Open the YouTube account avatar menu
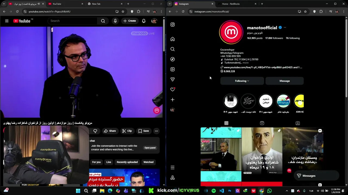The height and width of the screenshot is (195, 348). tap(154, 21)
